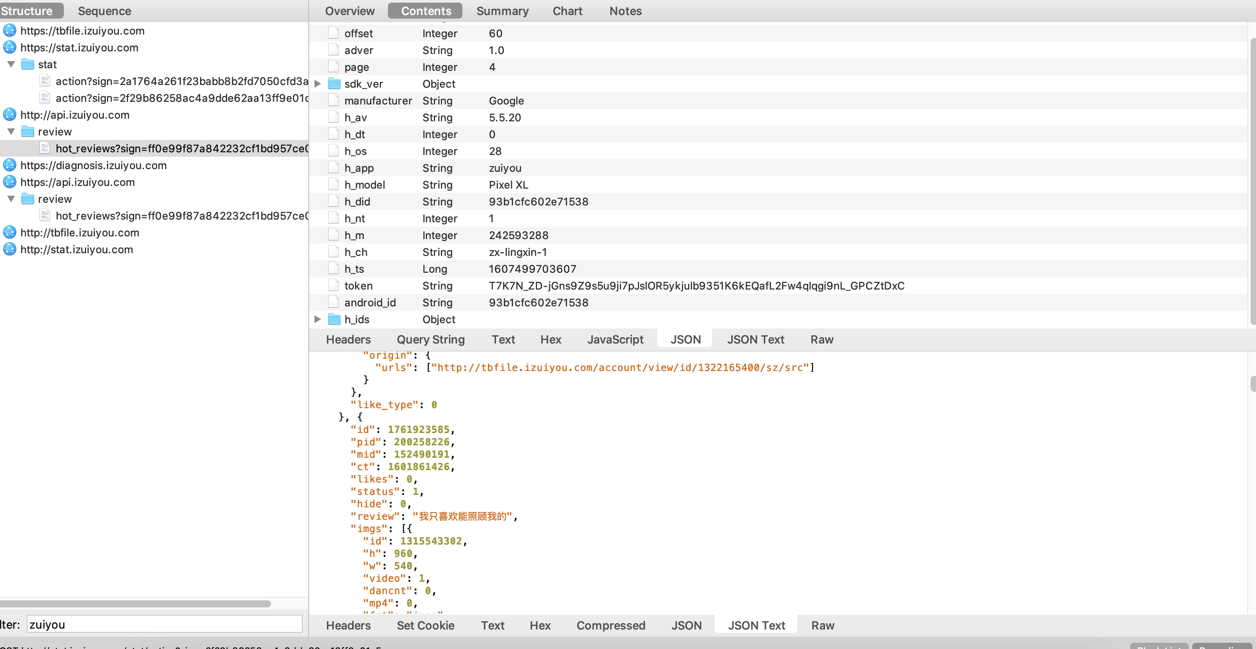Click the h_ch value zx-lingxin-1
This screenshot has height=649, width=1256.
(x=517, y=252)
